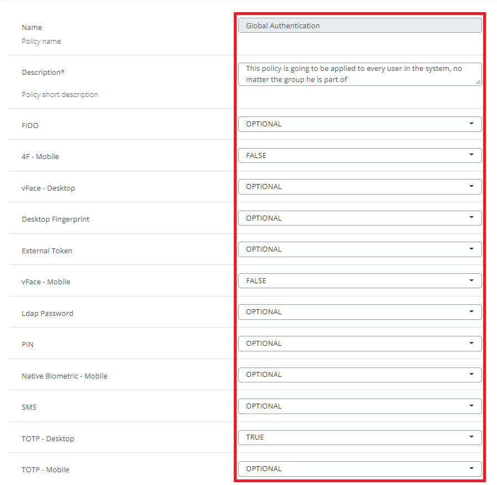Open the SMS dropdown
Screen dimensions: 497x485
click(x=360, y=406)
